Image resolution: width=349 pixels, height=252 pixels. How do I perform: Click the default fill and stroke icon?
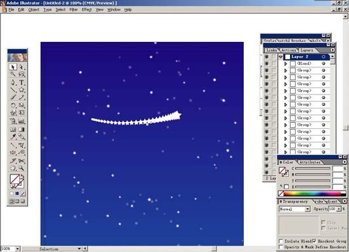tap(12, 187)
